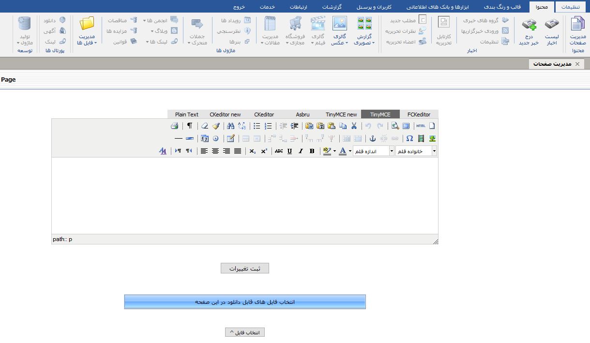Toggle bold formatting in the editor
The width and height of the screenshot is (590, 343).
[x=312, y=151]
